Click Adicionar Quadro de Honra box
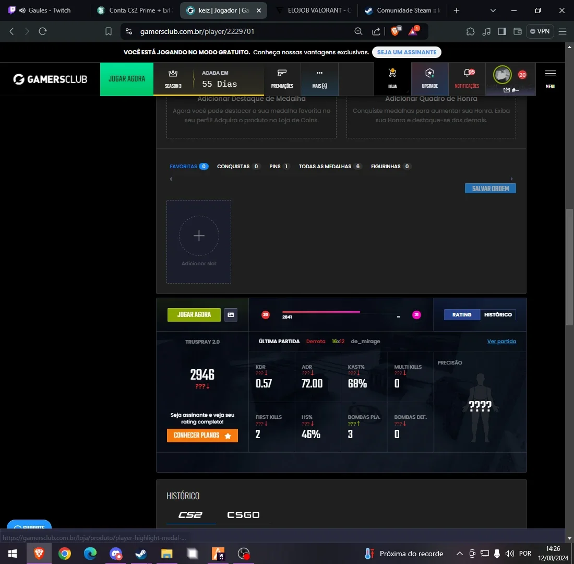 pyautogui.click(x=431, y=115)
